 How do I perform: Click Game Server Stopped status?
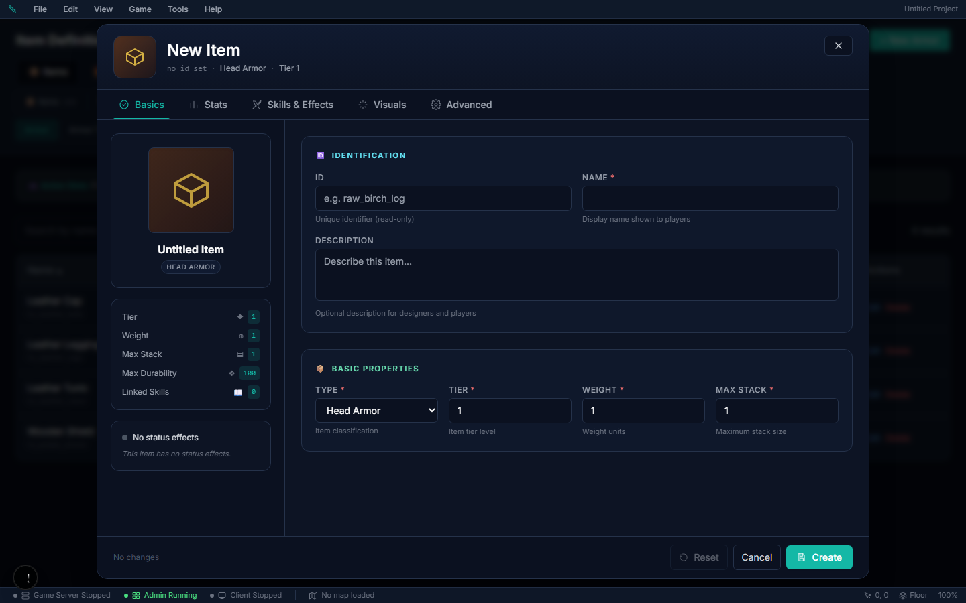[62, 595]
